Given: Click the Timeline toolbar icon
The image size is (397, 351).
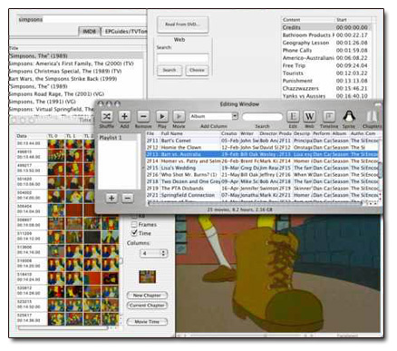Looking at the screenshot, I should (329, 116).
